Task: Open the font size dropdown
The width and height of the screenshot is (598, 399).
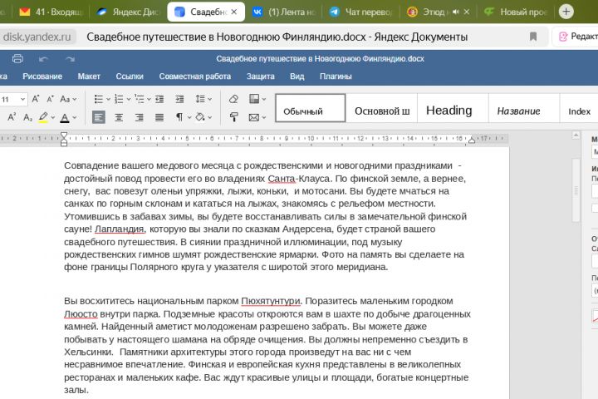Action: [22, 99]
